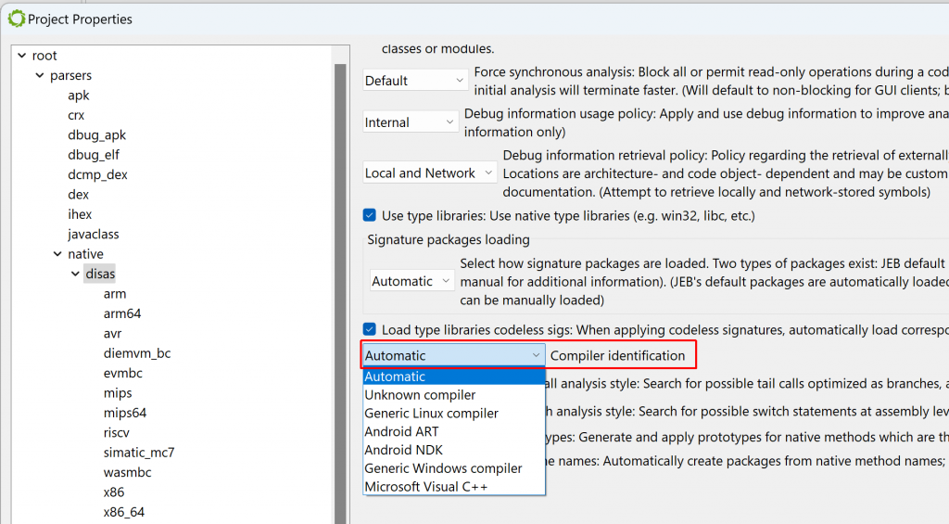This screenshot has height=524, width=949.
Task: Collapse the native tree node
Action: [57, 254]
